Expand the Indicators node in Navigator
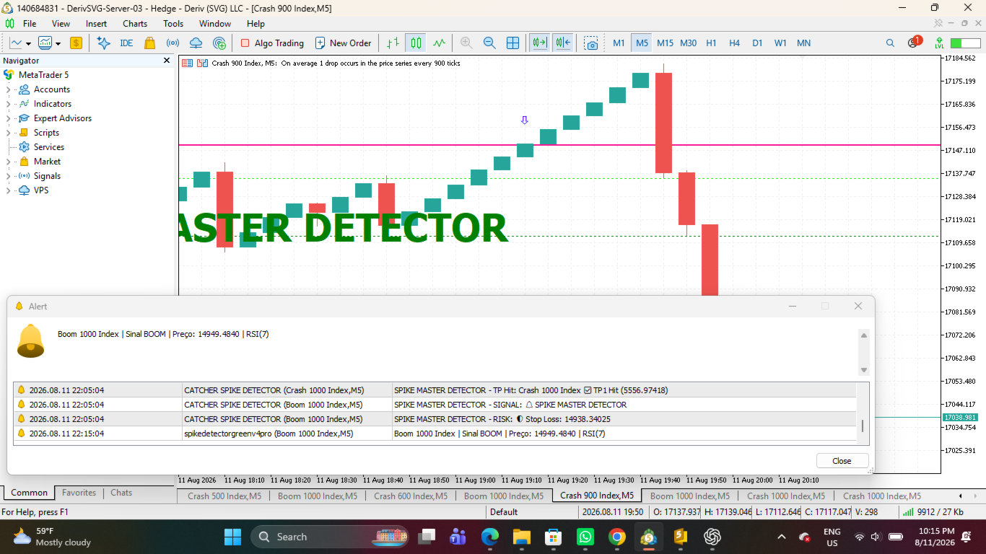The height and width of the screenshot is (554, 986). [9, 104]
